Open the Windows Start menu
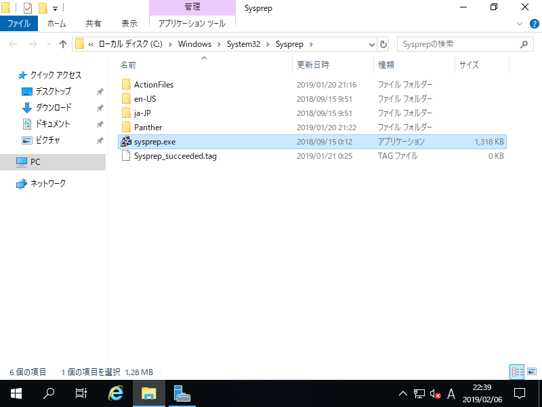Screen dimensions: 542x407 16,393
